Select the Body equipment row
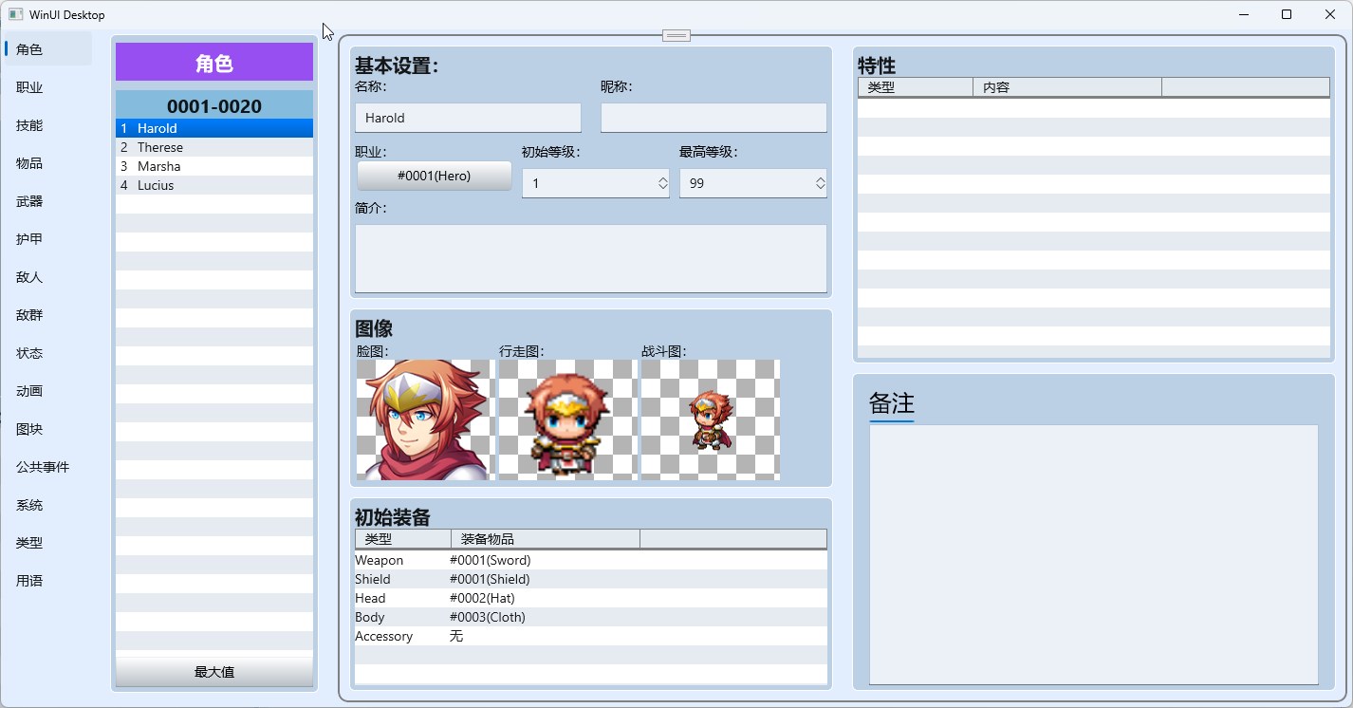 coord(591,617)
